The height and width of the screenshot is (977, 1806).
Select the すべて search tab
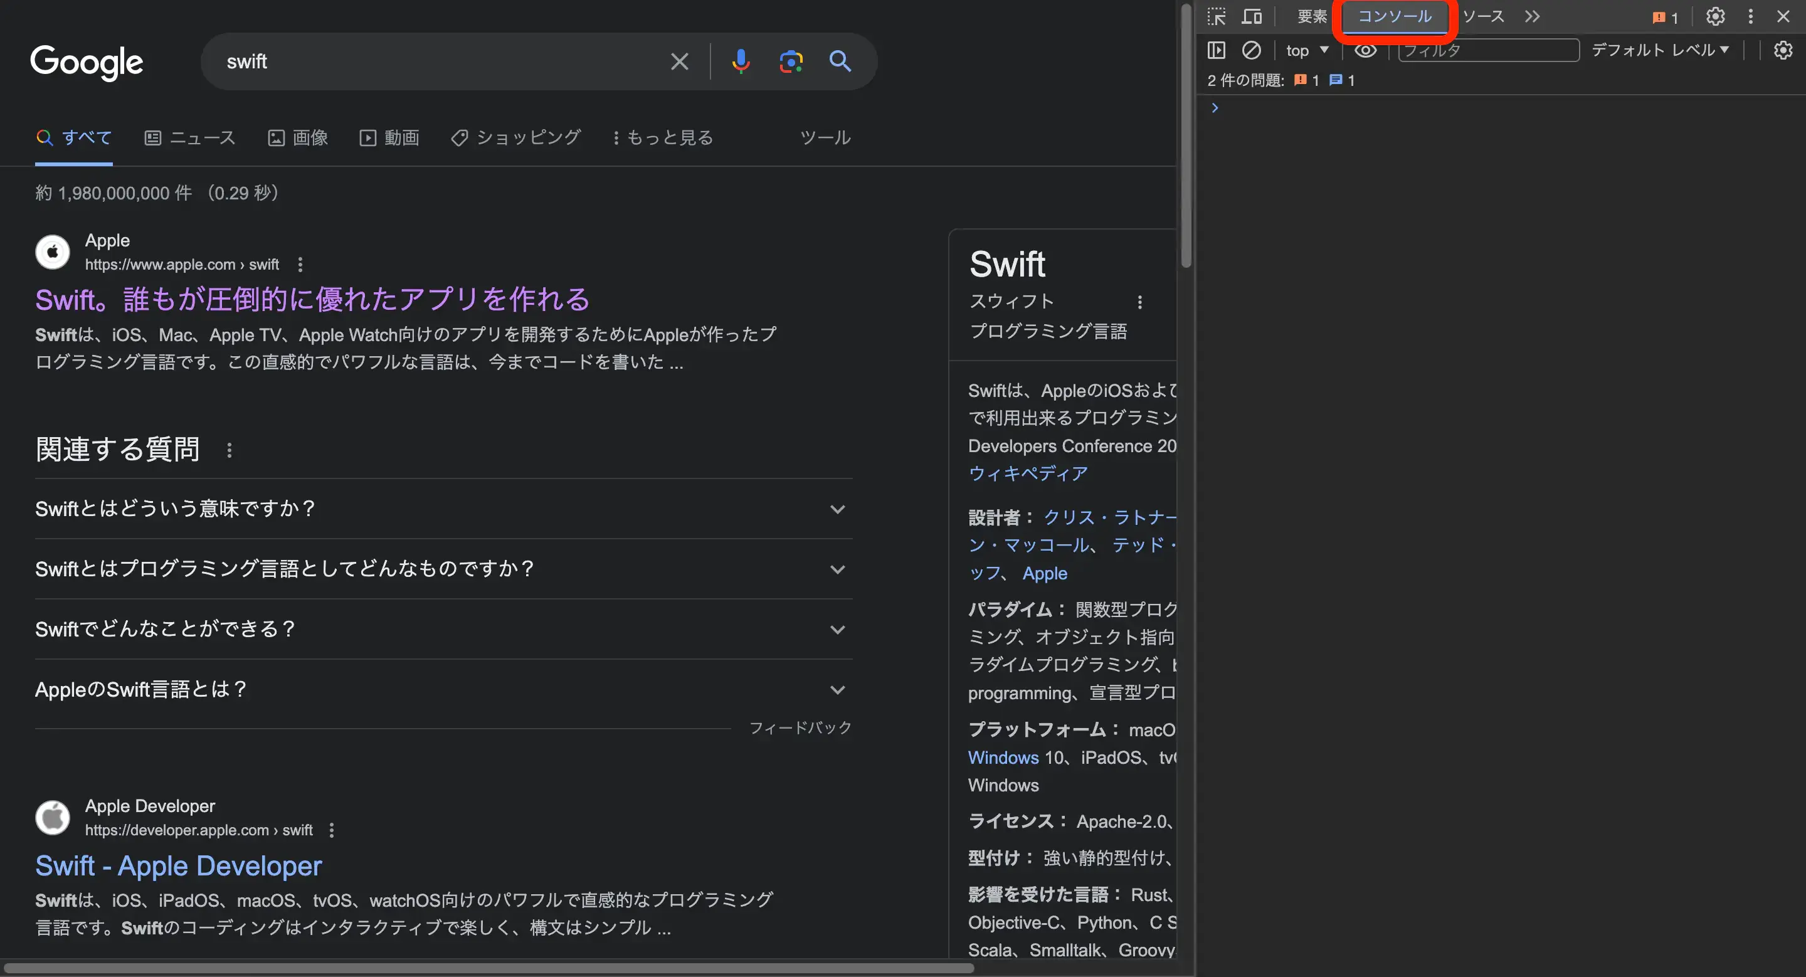[x=73, y=138]
